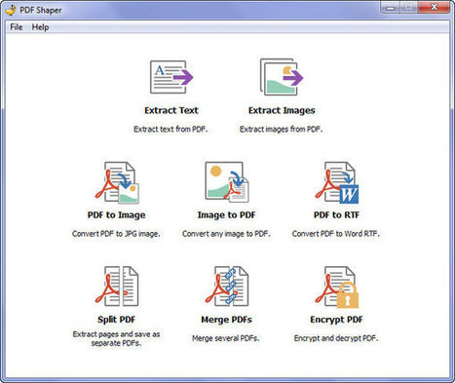Click 'Convert PDF to Word RTF.' description
This screenshot has width=455, height=383.
click(x=336, y=234)
